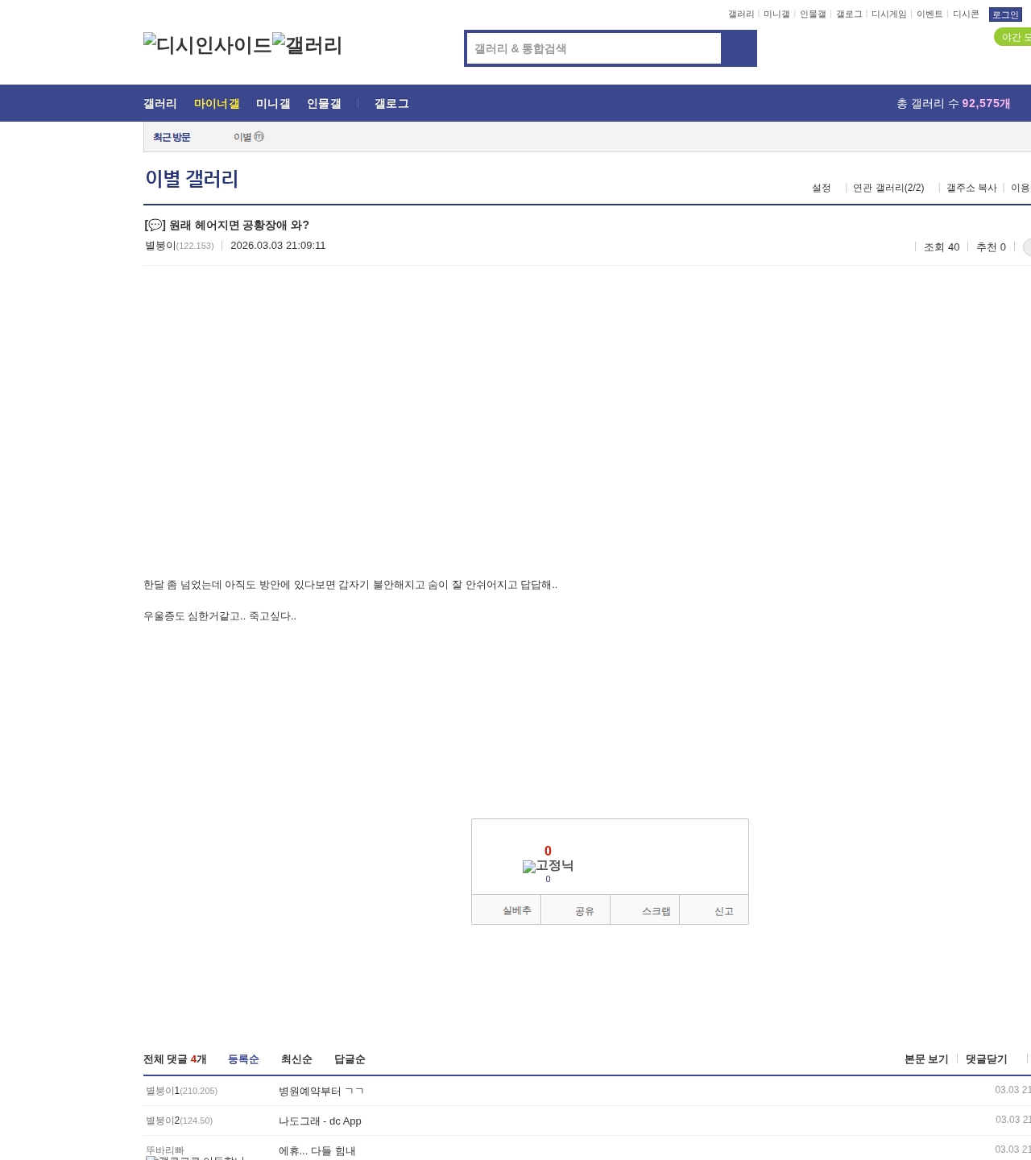The width and height of the screenshot is (1031, 1160).
Task: Click comment text 에휴... 다들 힘내
Action: point(317,1151)
